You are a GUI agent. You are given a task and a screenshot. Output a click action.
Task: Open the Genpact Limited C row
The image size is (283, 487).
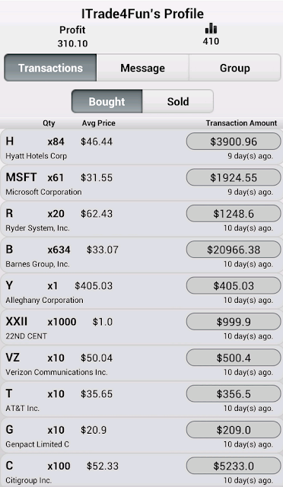point(141,435)
